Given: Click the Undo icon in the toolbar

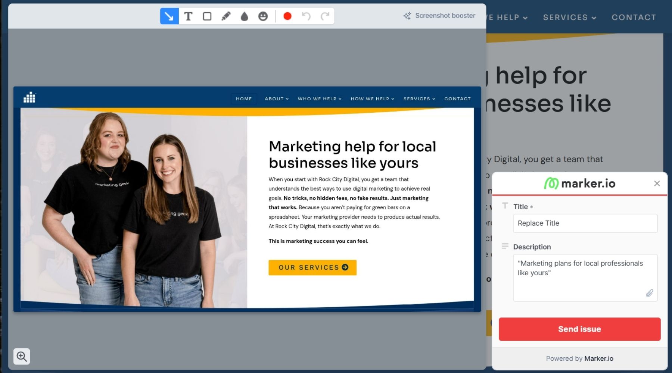Looking at the screenshot, I should (x=306, y=16).
